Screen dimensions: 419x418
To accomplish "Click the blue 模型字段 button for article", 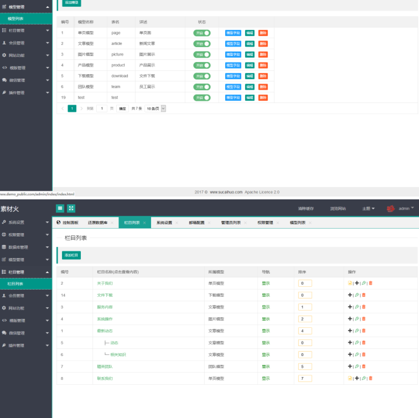I will 233,44.
